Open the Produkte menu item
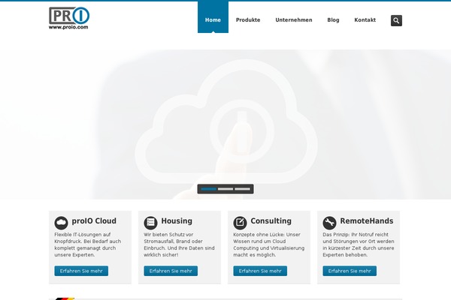Viewport: 451px width, 300px height. (248, 19)
